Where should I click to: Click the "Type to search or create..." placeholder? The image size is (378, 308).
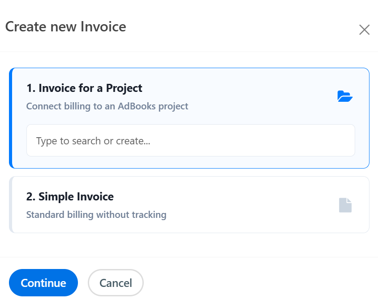[x=93, y=141]
